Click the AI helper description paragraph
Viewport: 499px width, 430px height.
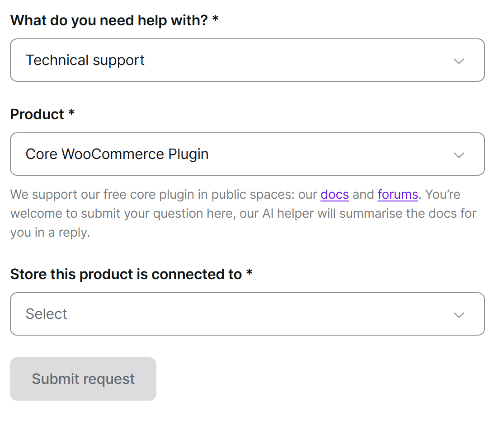pos(243,213)
